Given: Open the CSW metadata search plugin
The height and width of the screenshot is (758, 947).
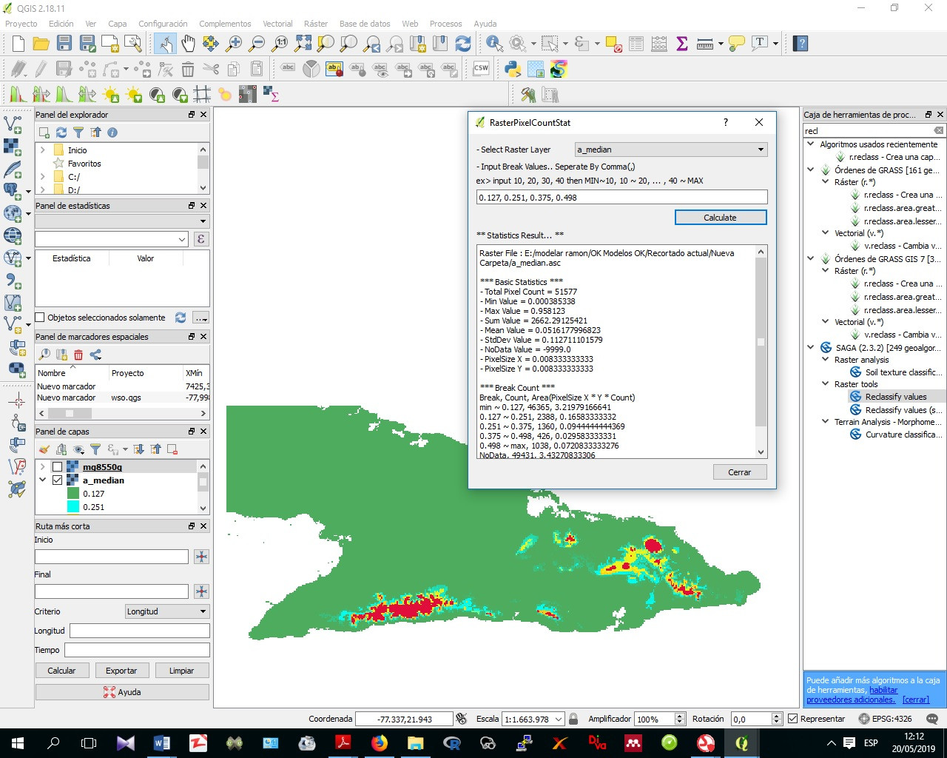Looking at the screenshot, I should (x=481, y=69).
